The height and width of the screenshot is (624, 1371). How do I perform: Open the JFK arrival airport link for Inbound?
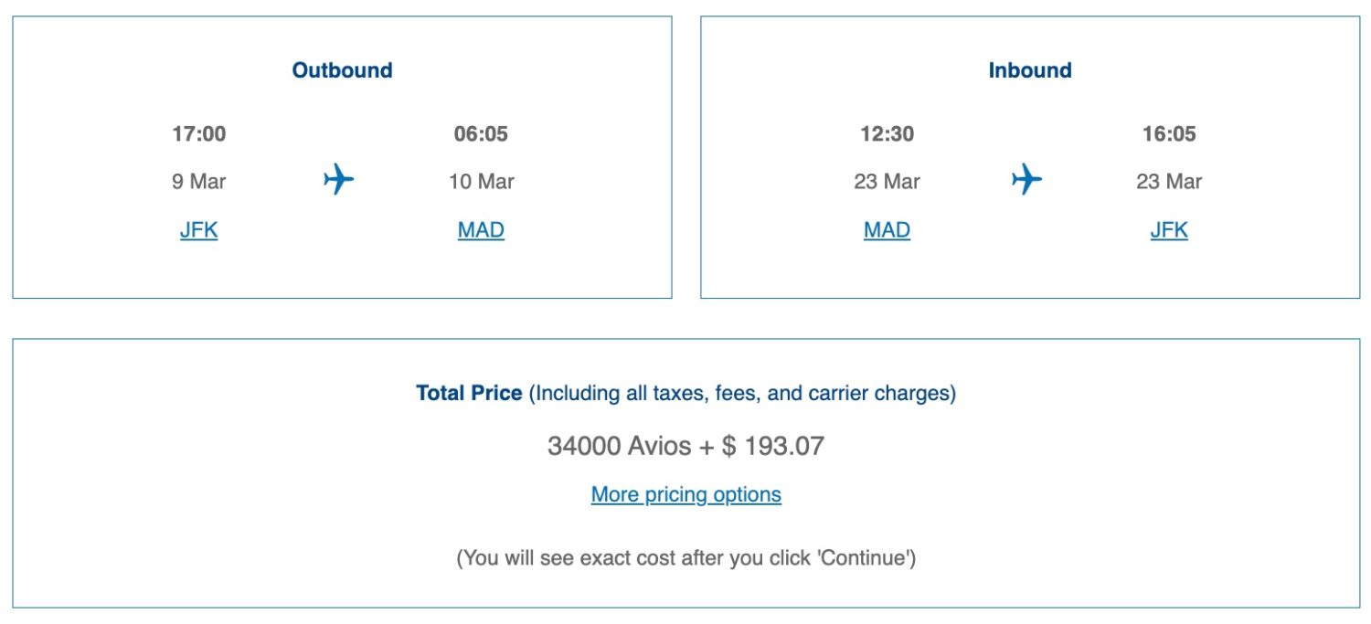(x=1169, y=229)
